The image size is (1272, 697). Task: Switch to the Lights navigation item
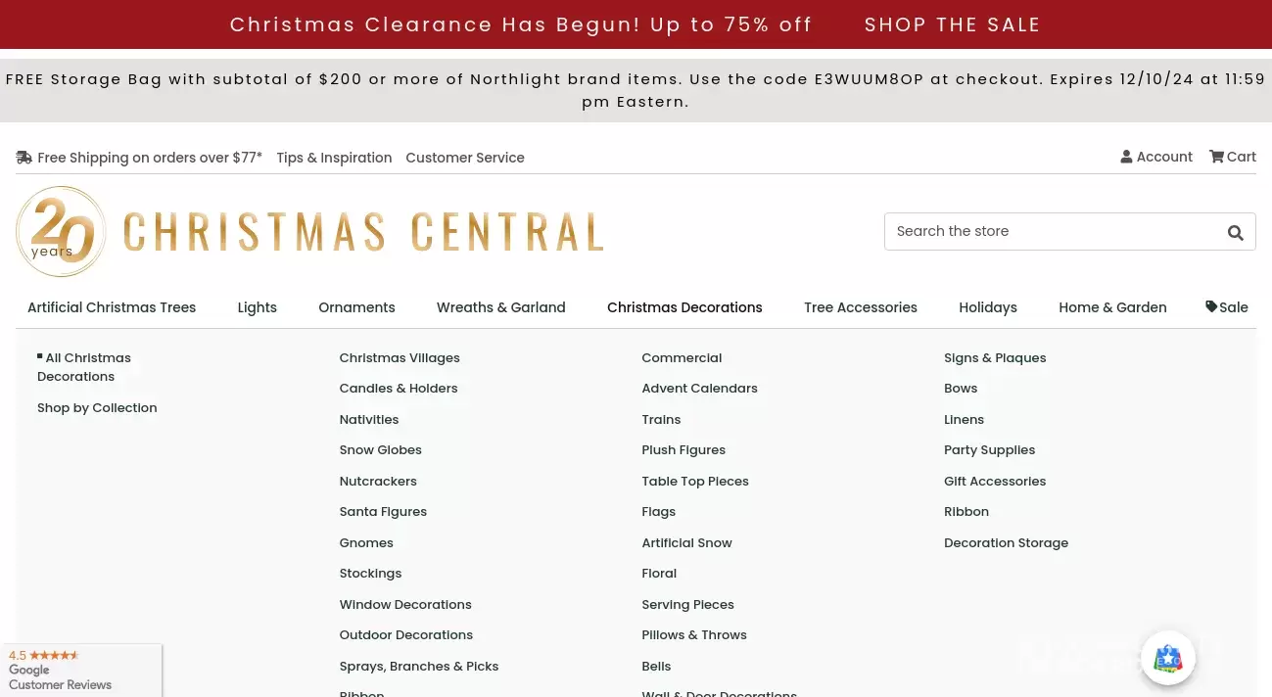tap(257, 307)
